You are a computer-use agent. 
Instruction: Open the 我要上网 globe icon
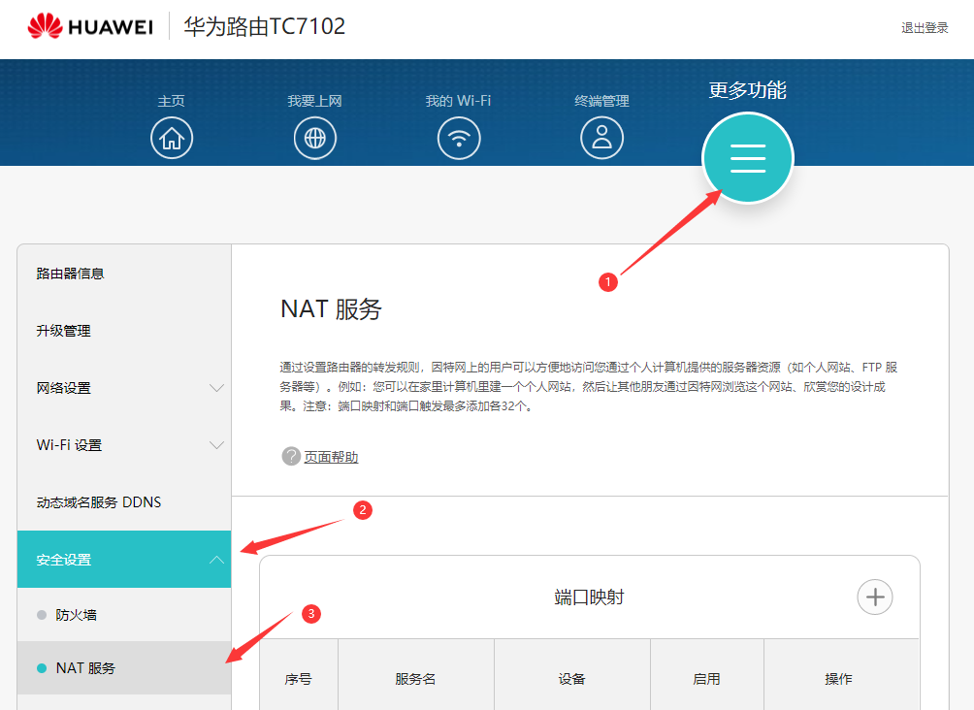coord(315,138)
